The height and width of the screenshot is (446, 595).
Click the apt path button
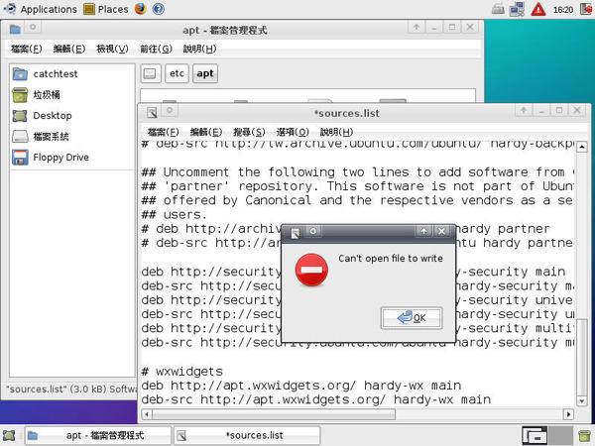pyautogui.click(x=205, y=73)
